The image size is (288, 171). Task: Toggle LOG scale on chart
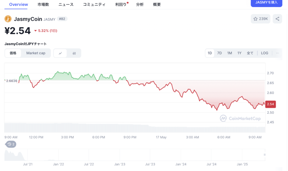click(265, 53)
